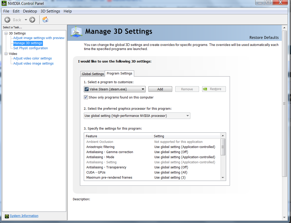
Task: Click the main panel scrollbar thumb
Action: click(x=284, y=104)
